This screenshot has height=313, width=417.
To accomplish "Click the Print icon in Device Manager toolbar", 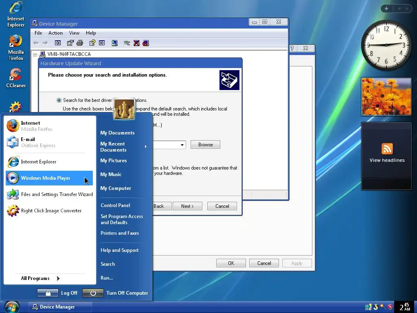I will click(x=80, y=43).
